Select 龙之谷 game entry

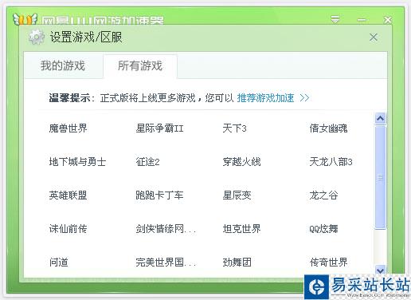pyautogui.click(x=323, y=195)
